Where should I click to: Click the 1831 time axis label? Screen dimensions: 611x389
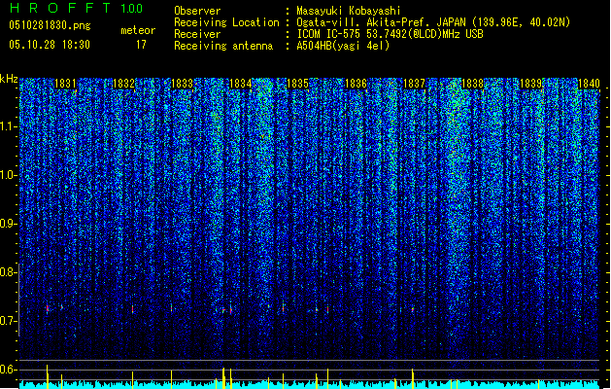[x=65, y=84]
